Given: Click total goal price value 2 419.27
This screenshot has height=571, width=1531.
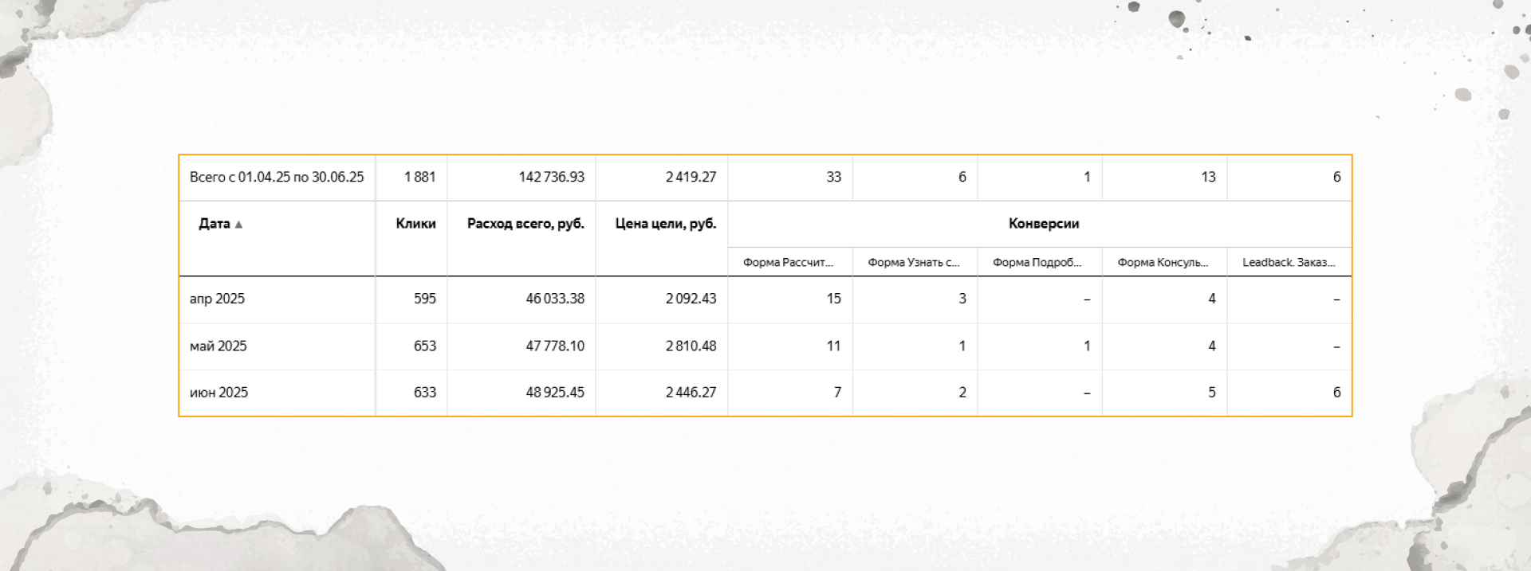Looking at the screenshot, I should tap(691, 177).
